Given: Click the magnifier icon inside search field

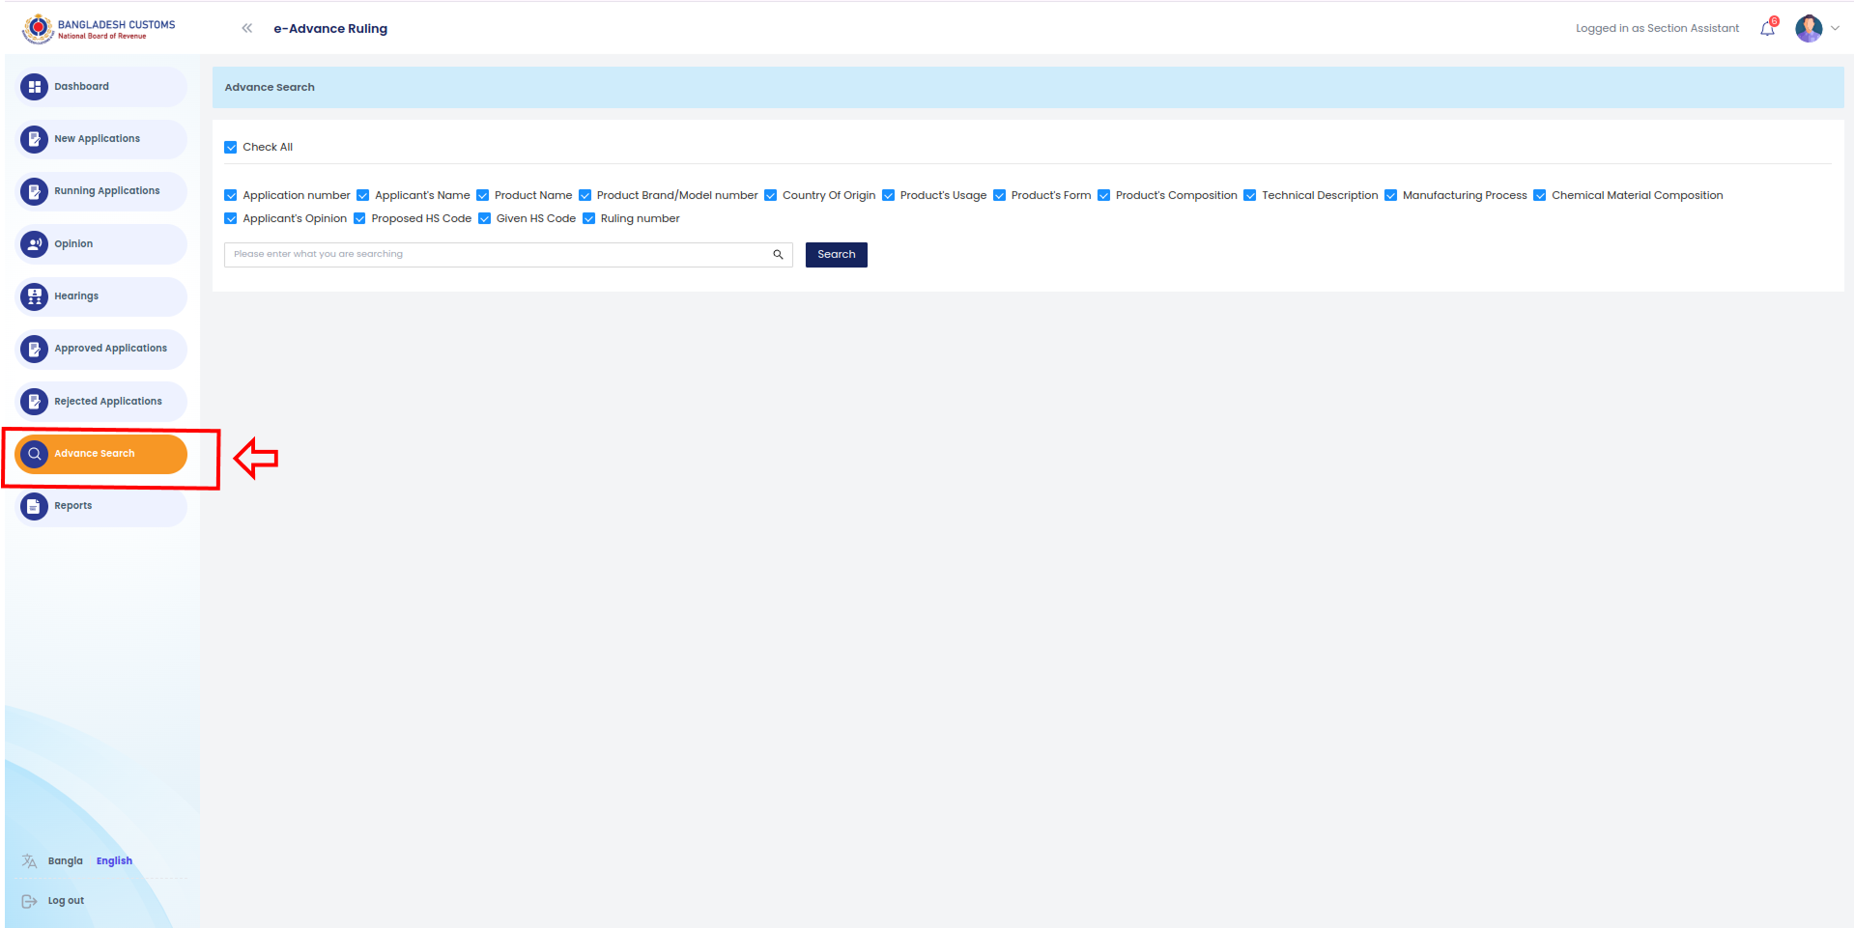Looking at the screenshot, I should tap(778, 255).
